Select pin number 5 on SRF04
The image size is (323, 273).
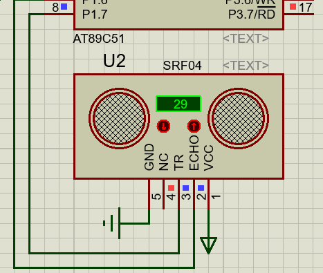156,196
